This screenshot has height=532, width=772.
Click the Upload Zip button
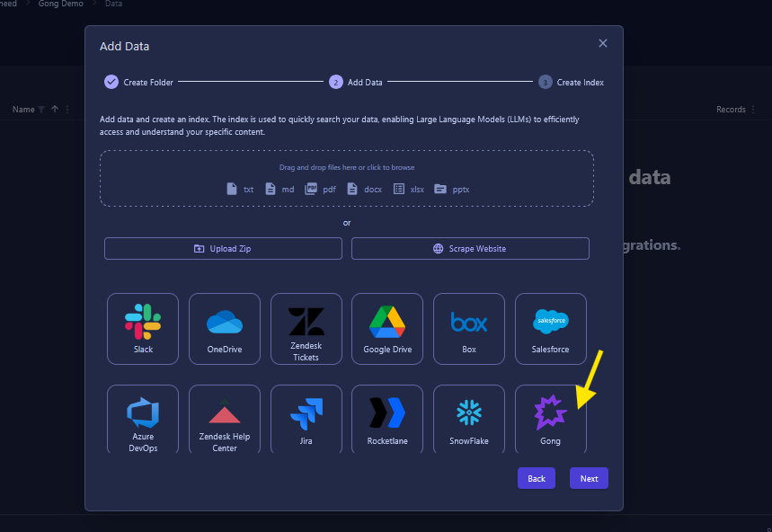coord(223,249)
